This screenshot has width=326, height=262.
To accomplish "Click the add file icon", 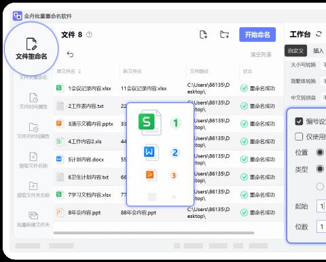I will [x=203, y=35].
